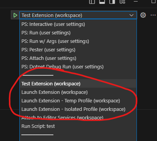Select Test Extension (workspace) in list
This screenshot has height=141, width=157.
click(78, 84)
